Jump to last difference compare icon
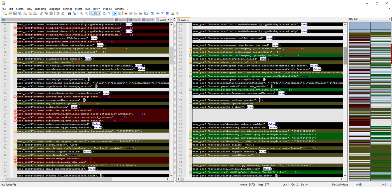This screenshot has width=392, height=187. click(167, 13)
